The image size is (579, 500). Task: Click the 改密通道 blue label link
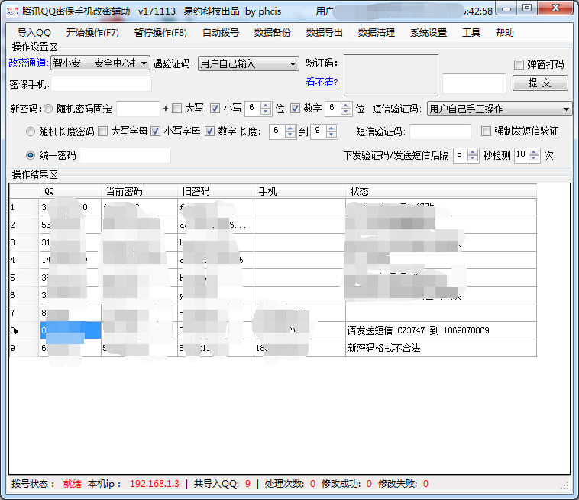27,63
